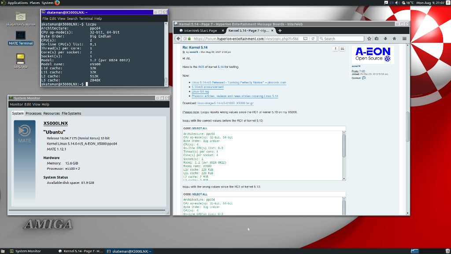This screenshot has height=254, width=451.
Task: Click the site info icon in address bar
Action: tap(185, 39)
